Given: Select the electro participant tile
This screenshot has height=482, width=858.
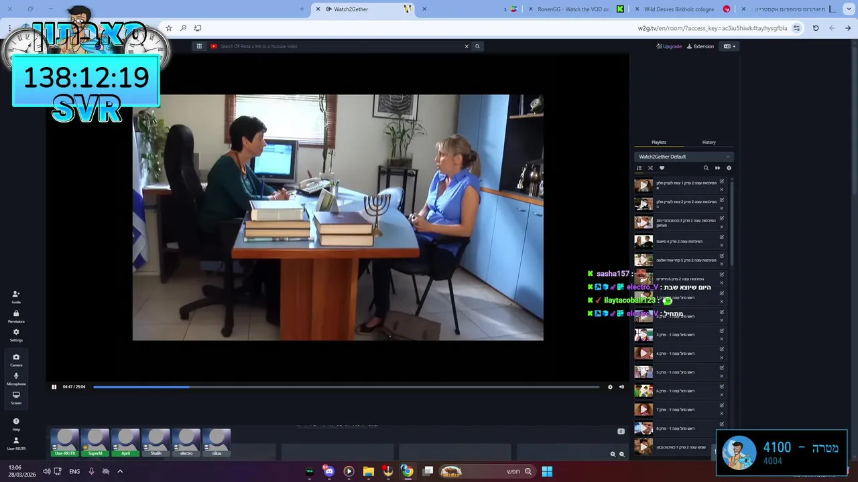Looking at the screenshot, I should (x=186, y=443).
